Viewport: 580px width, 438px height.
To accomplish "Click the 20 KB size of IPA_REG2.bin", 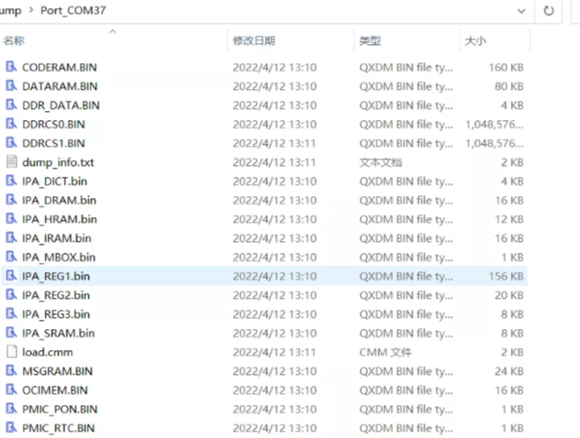I will (x=509, y=295).
